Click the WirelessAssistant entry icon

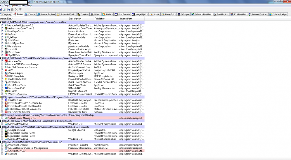point(6,94)
